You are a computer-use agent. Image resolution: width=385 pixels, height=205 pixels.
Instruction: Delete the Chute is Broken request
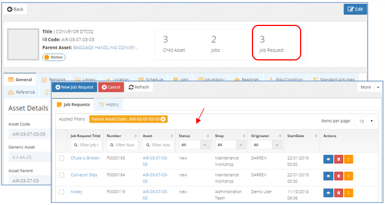tap(339, 159)
